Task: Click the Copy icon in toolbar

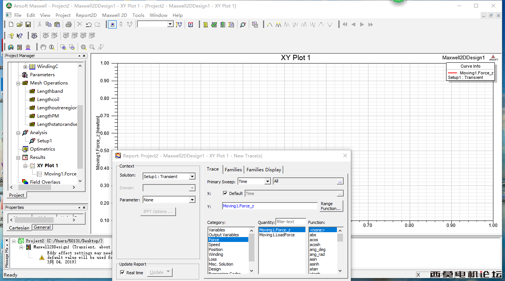Action: tap(48, 24)
